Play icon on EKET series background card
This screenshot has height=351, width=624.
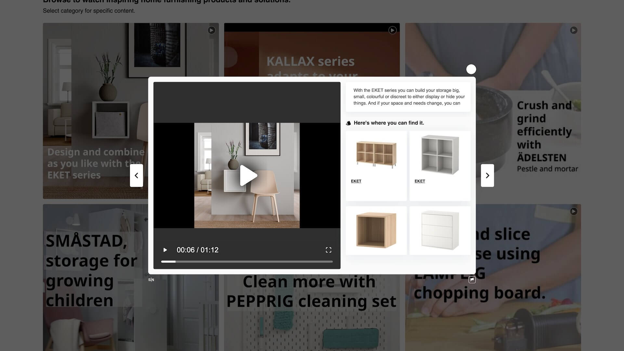pyautogui.click(x=212, y=30)
